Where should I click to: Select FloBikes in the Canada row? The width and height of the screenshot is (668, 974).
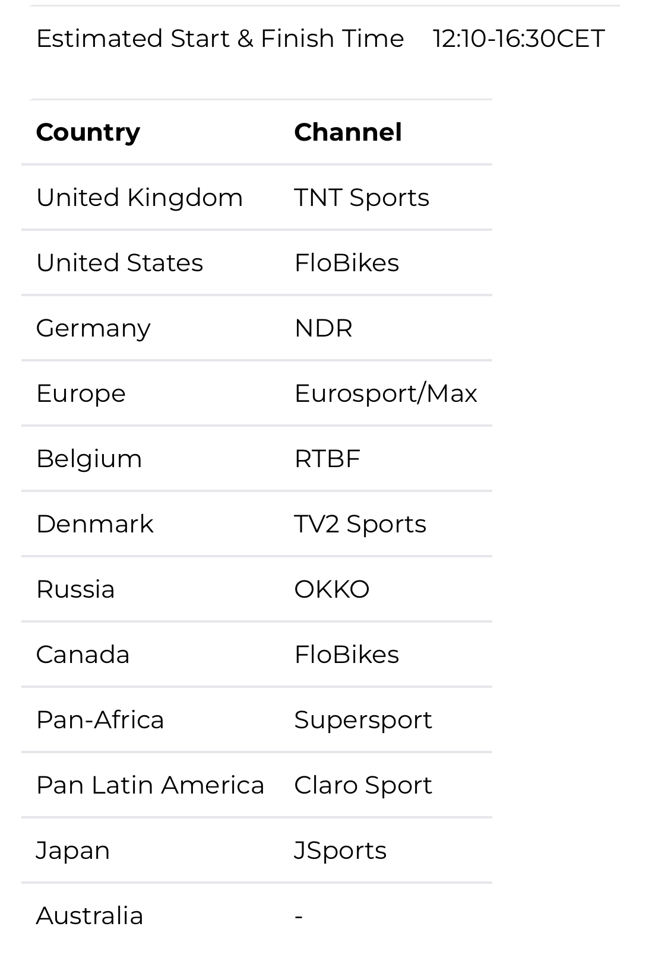347,655
